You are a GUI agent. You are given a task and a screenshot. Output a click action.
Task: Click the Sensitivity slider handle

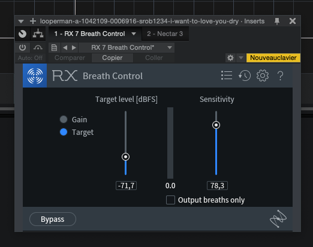click(x=216, y=125)
